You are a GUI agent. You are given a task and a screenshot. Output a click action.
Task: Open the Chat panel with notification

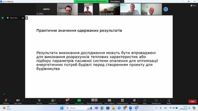point(67,101)
